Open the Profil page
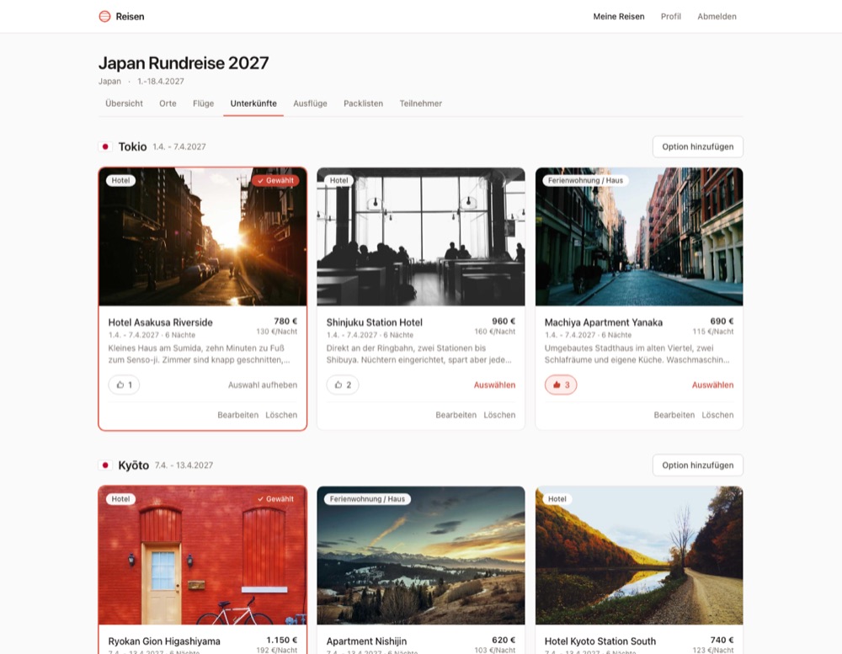The height and width of the screenshot is (654, 842). click(x=671, y=17)
